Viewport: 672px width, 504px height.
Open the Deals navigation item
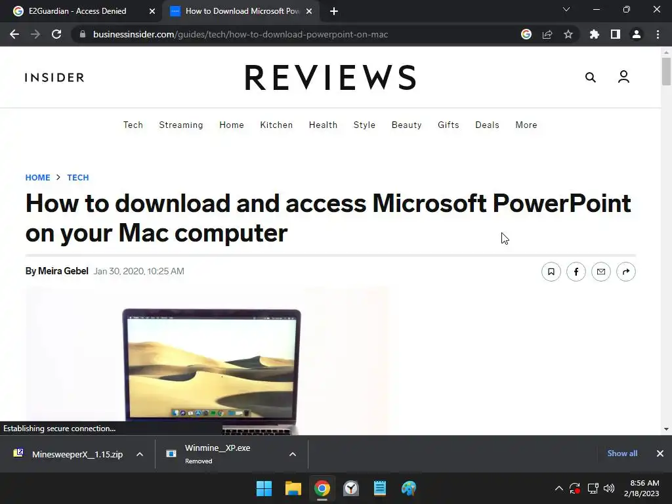487,125
